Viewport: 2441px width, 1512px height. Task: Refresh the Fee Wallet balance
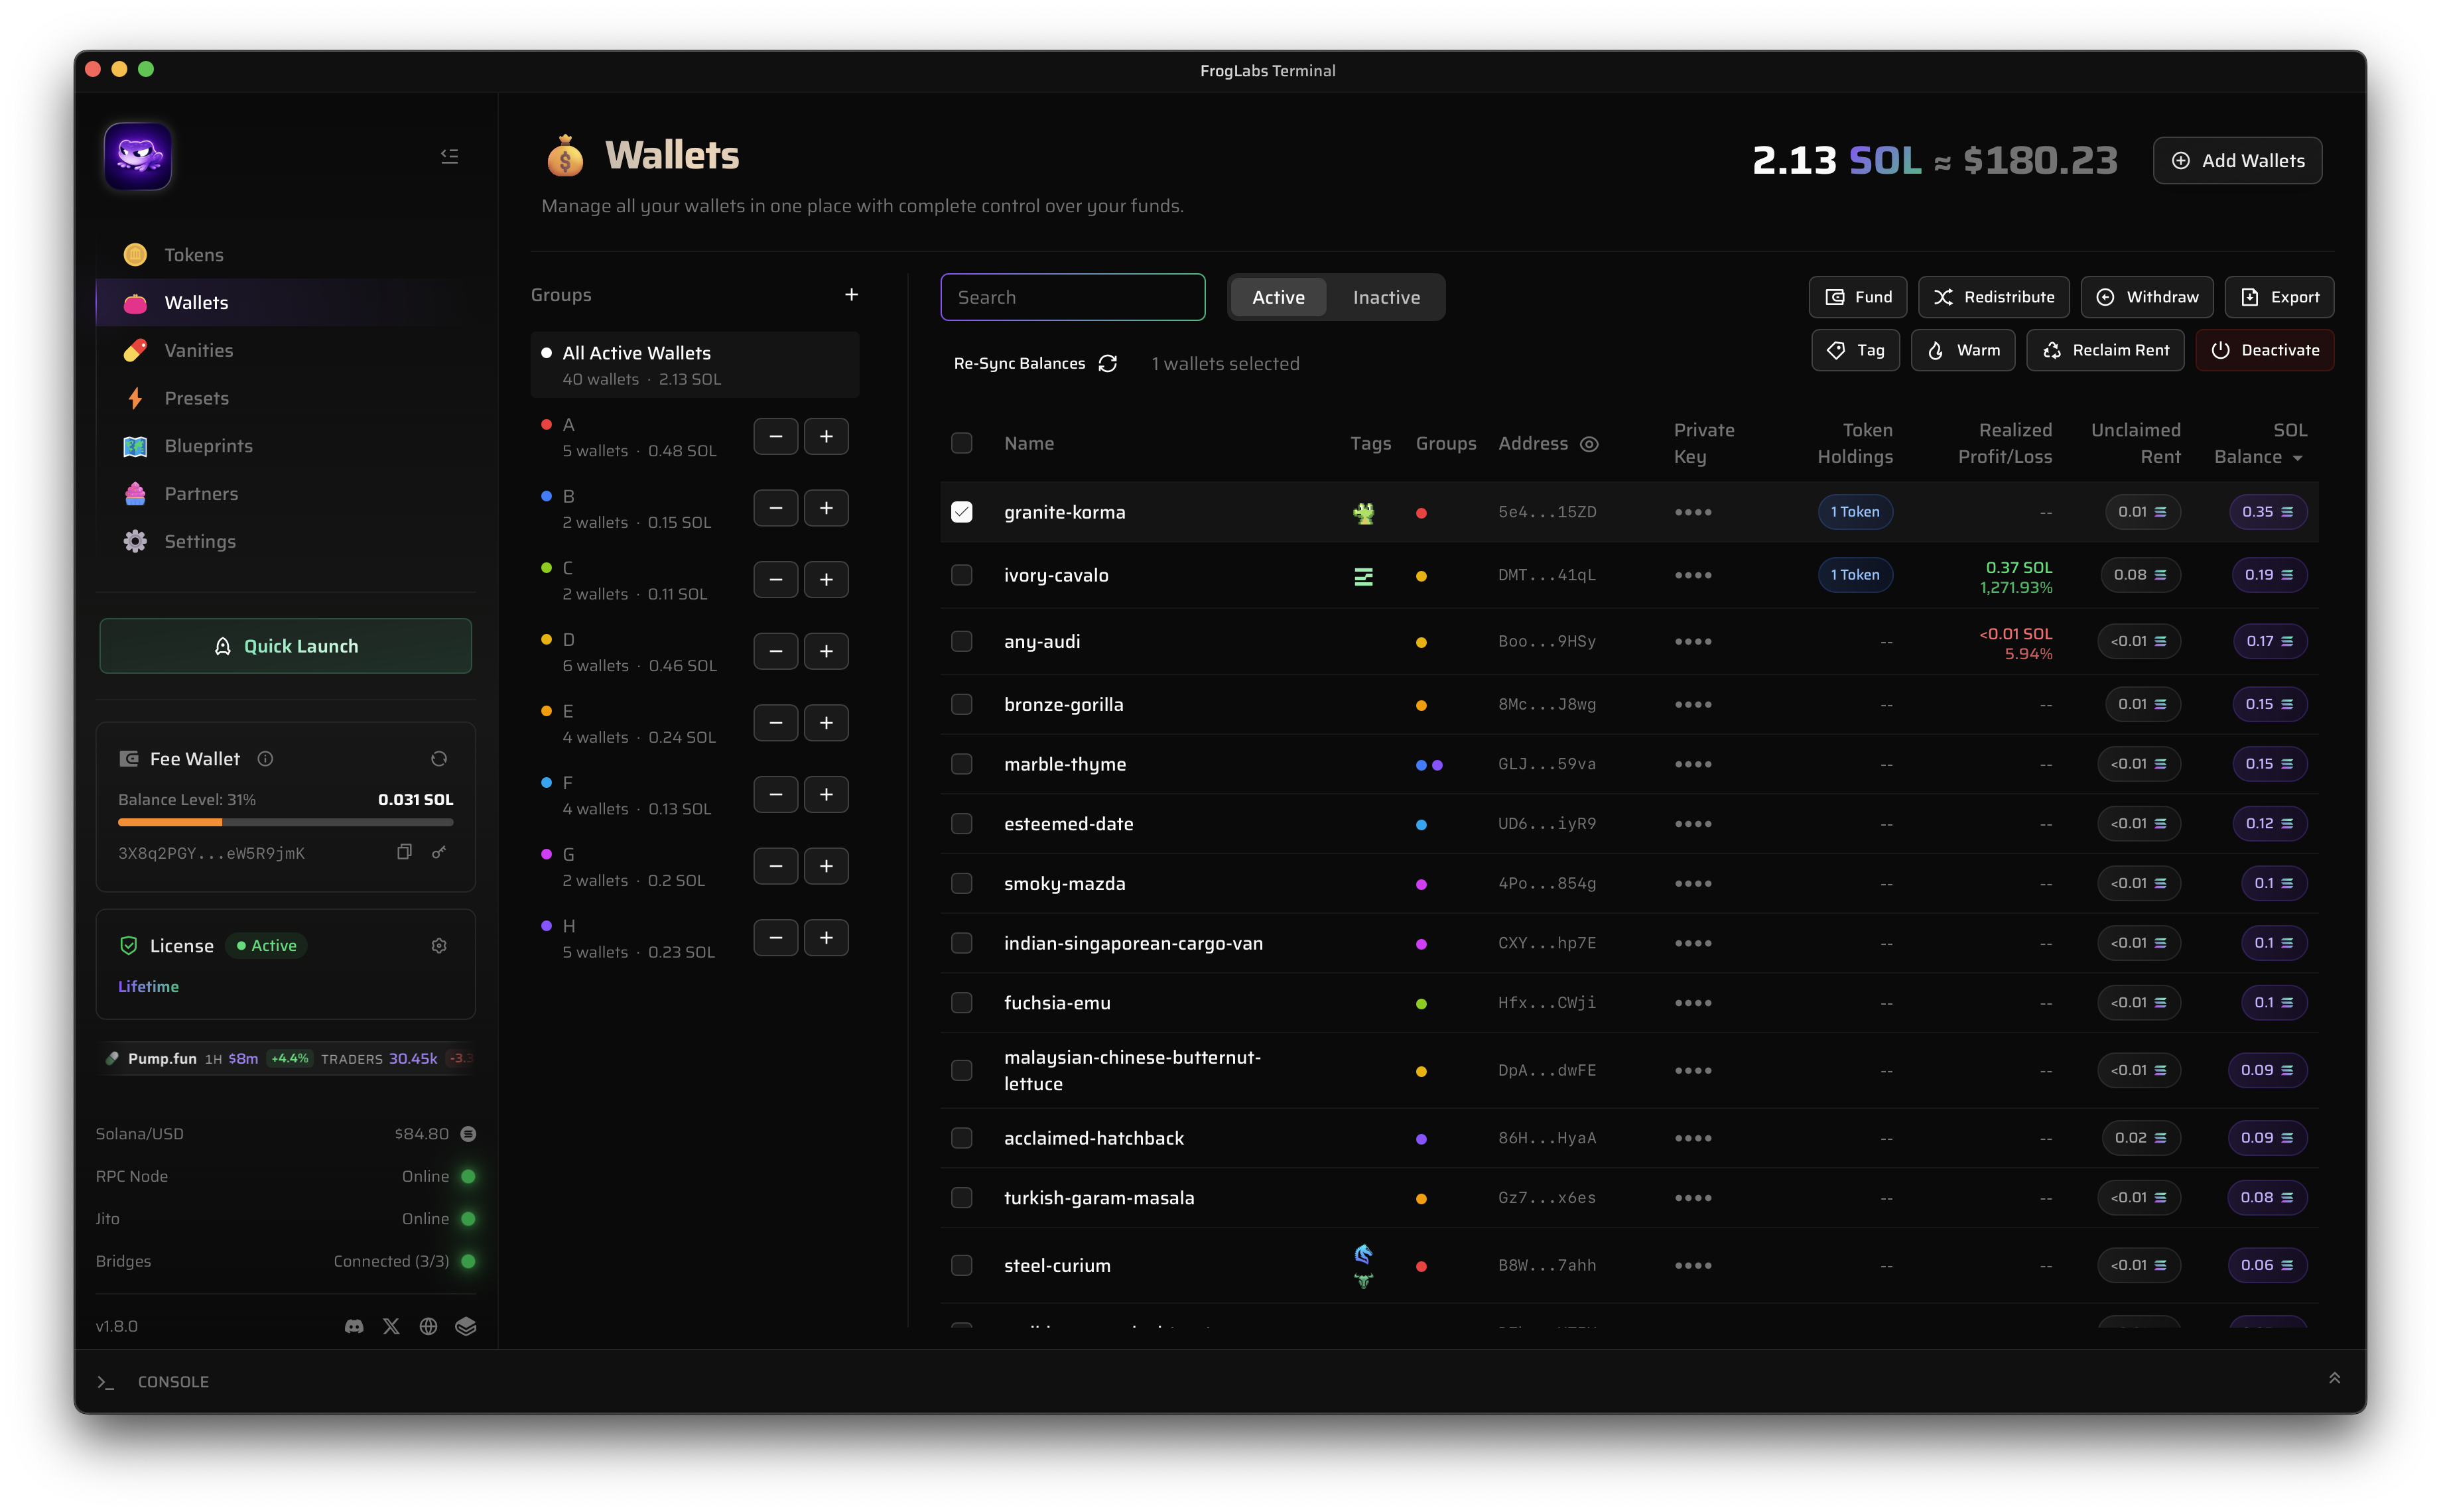pyautogui.click(x=438, y=759)
